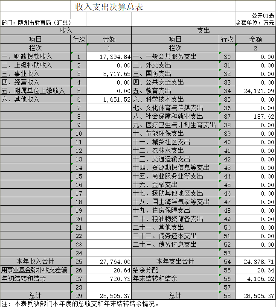Click the 一、财政拨款收入 row label
This screenshot has height=307, width=276.
[x=35, y=57]
